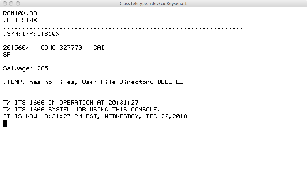Click the black block cursor in the terminal
The image size is (307, 178).
(x=5, y=123)
